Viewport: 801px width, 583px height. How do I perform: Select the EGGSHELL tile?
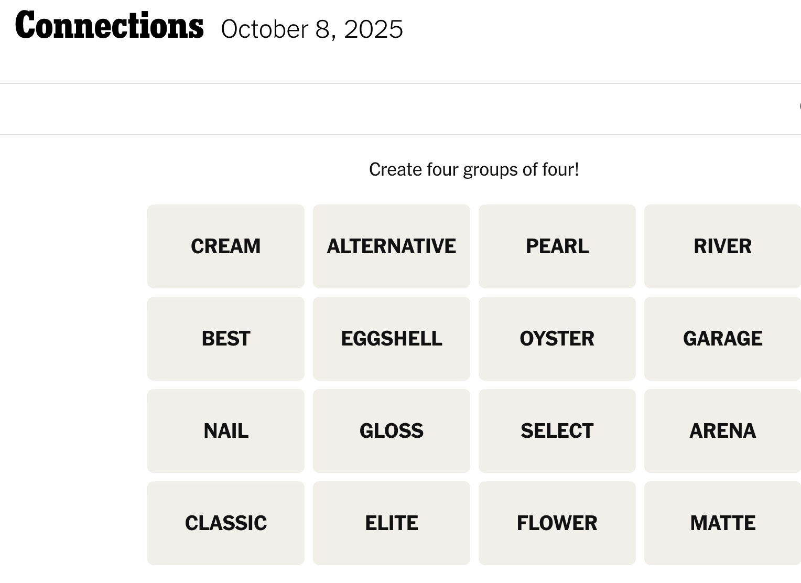392,338
